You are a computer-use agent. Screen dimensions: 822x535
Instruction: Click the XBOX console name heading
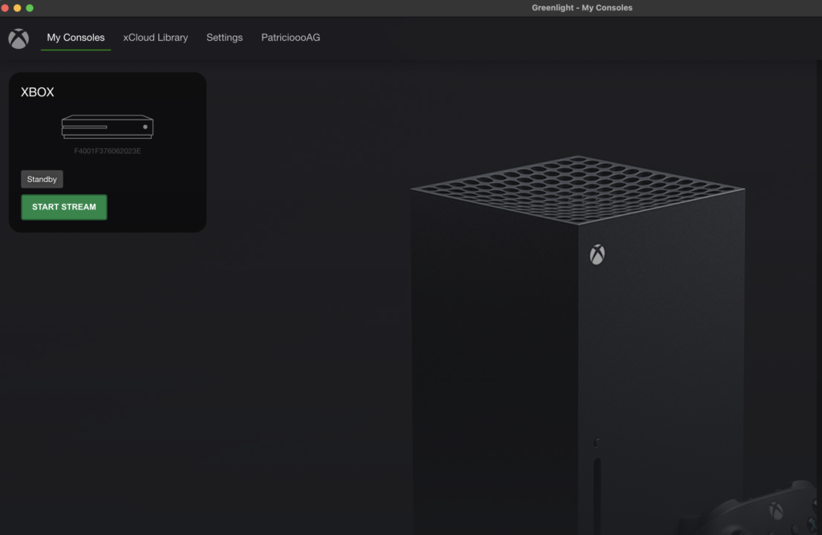coord(38,92)
